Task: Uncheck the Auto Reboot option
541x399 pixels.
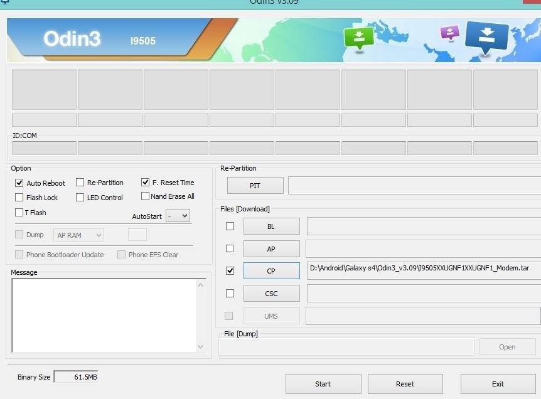Action: pos(19,183)
